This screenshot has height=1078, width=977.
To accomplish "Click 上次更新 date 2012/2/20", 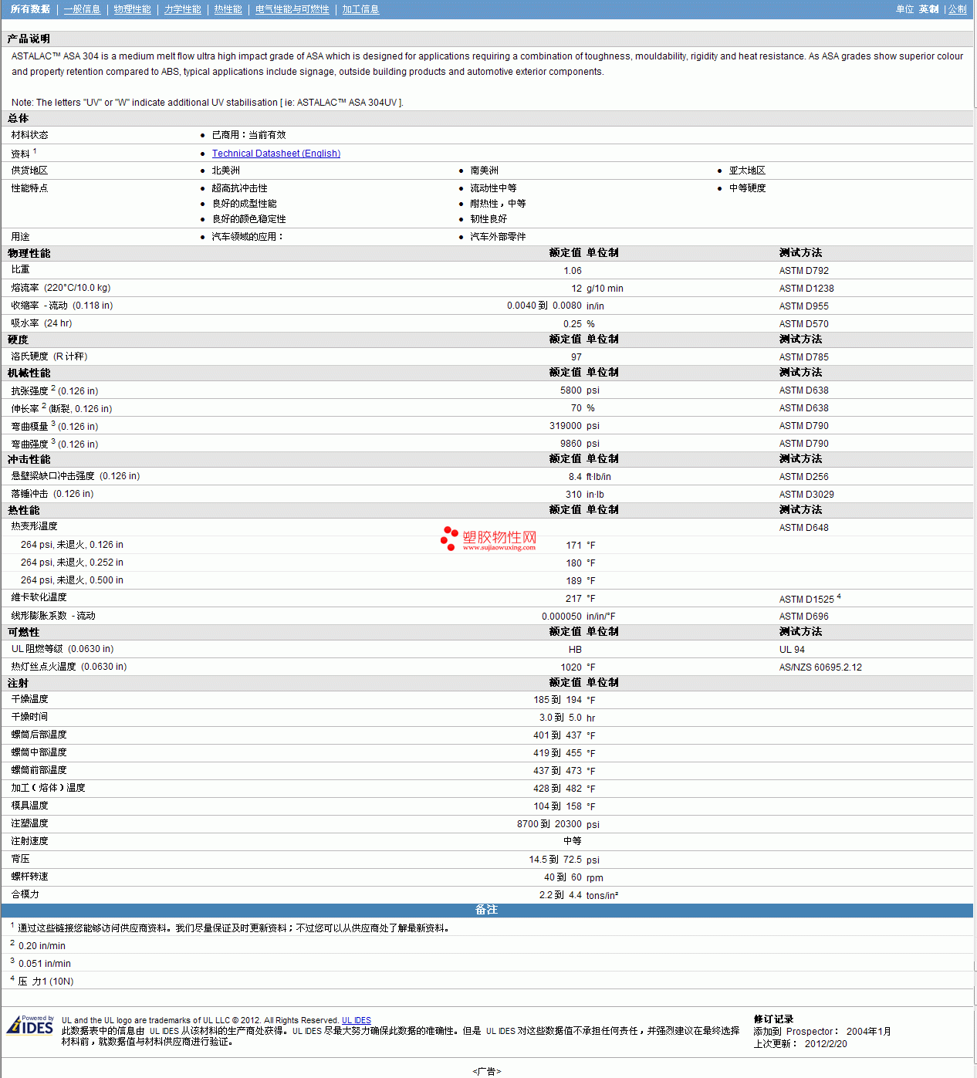I will pyautogui.click(x=826, y=1044).
